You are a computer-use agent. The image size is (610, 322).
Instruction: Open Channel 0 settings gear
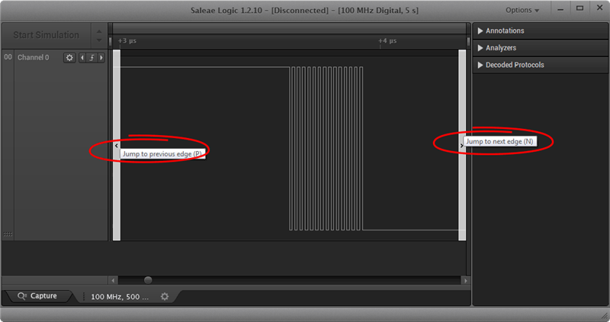[x=69, y=58]
